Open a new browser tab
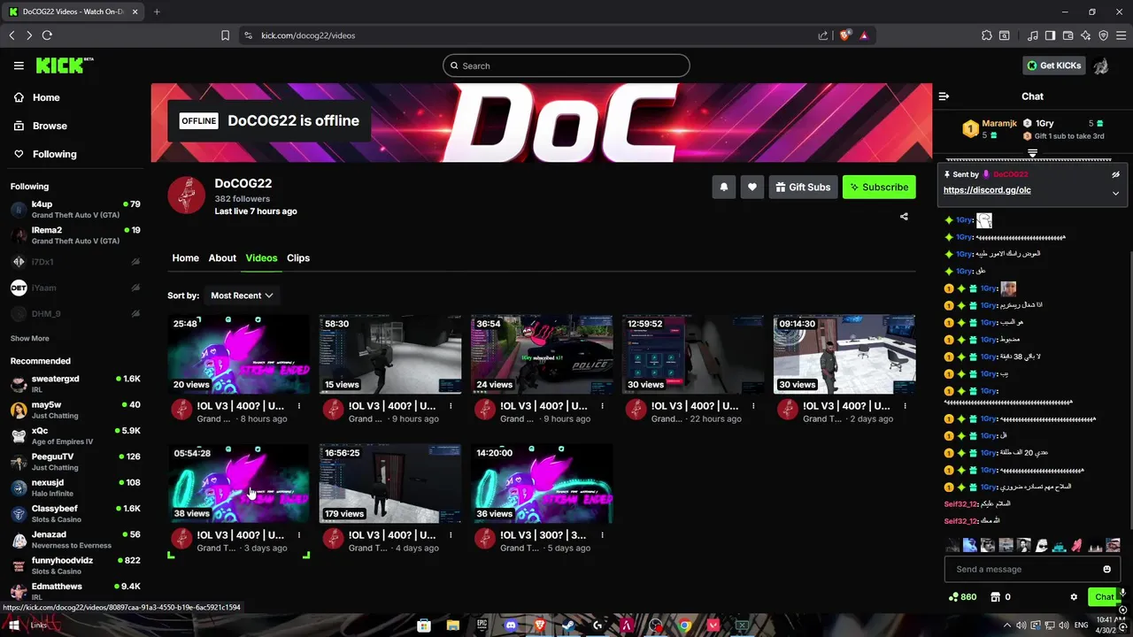 157,12
